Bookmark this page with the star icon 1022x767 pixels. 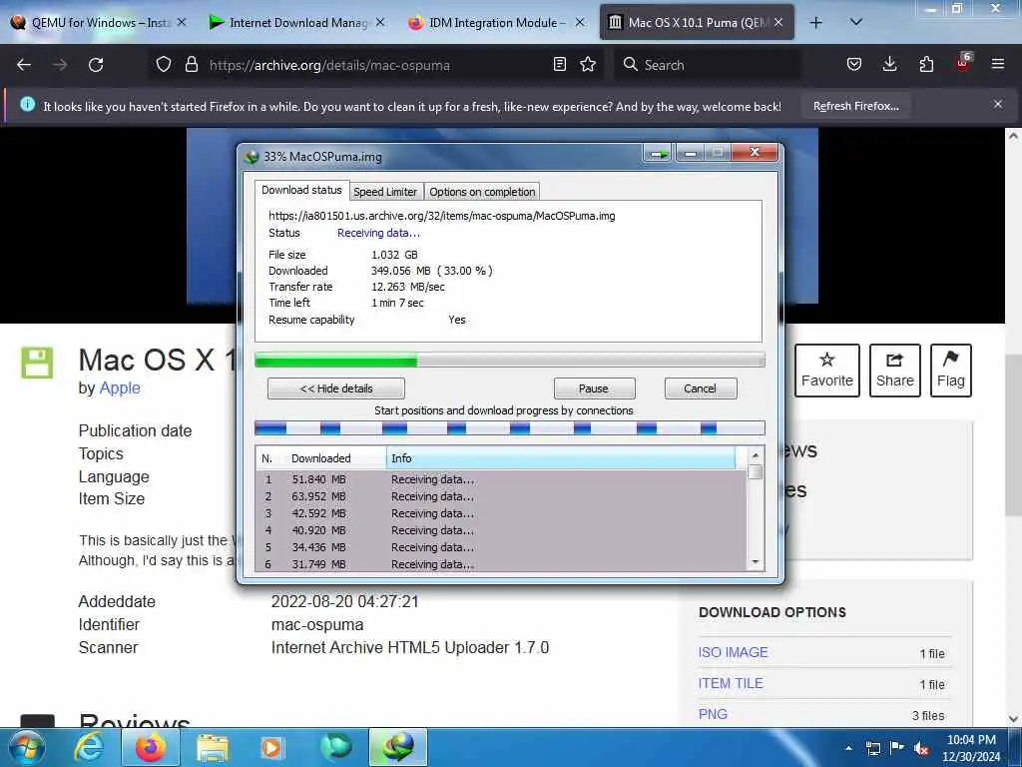click(x=588, y=64)
